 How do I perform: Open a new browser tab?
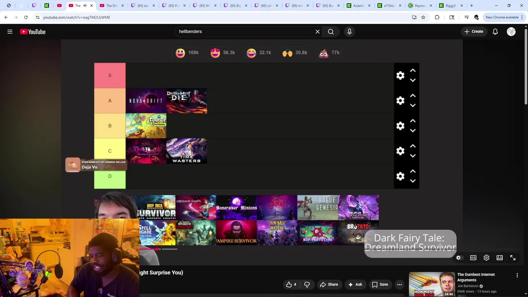471,6
